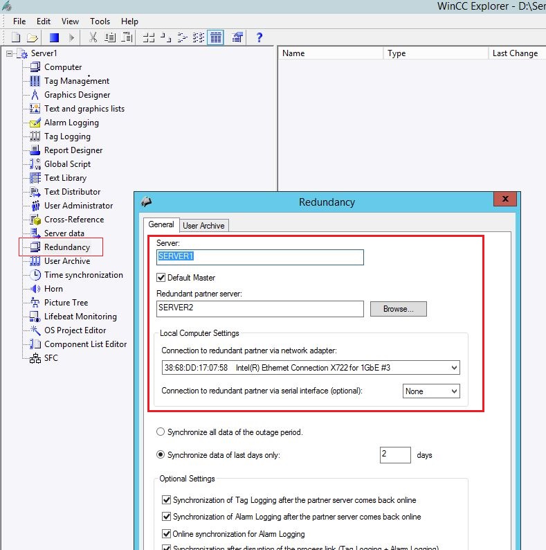Sort by the Name column header
Image resolution: width=546 pixels, height=550 pixels.
(x=330, y=53)
